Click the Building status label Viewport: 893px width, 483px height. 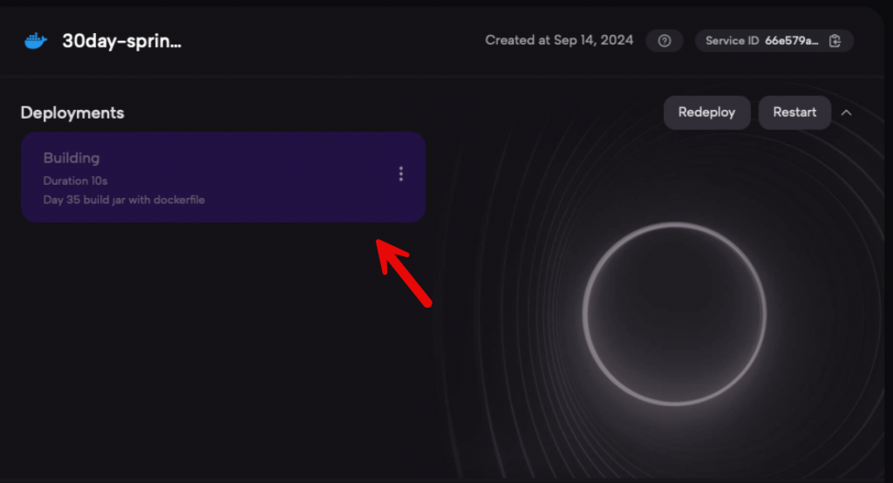tap(72, 158)
